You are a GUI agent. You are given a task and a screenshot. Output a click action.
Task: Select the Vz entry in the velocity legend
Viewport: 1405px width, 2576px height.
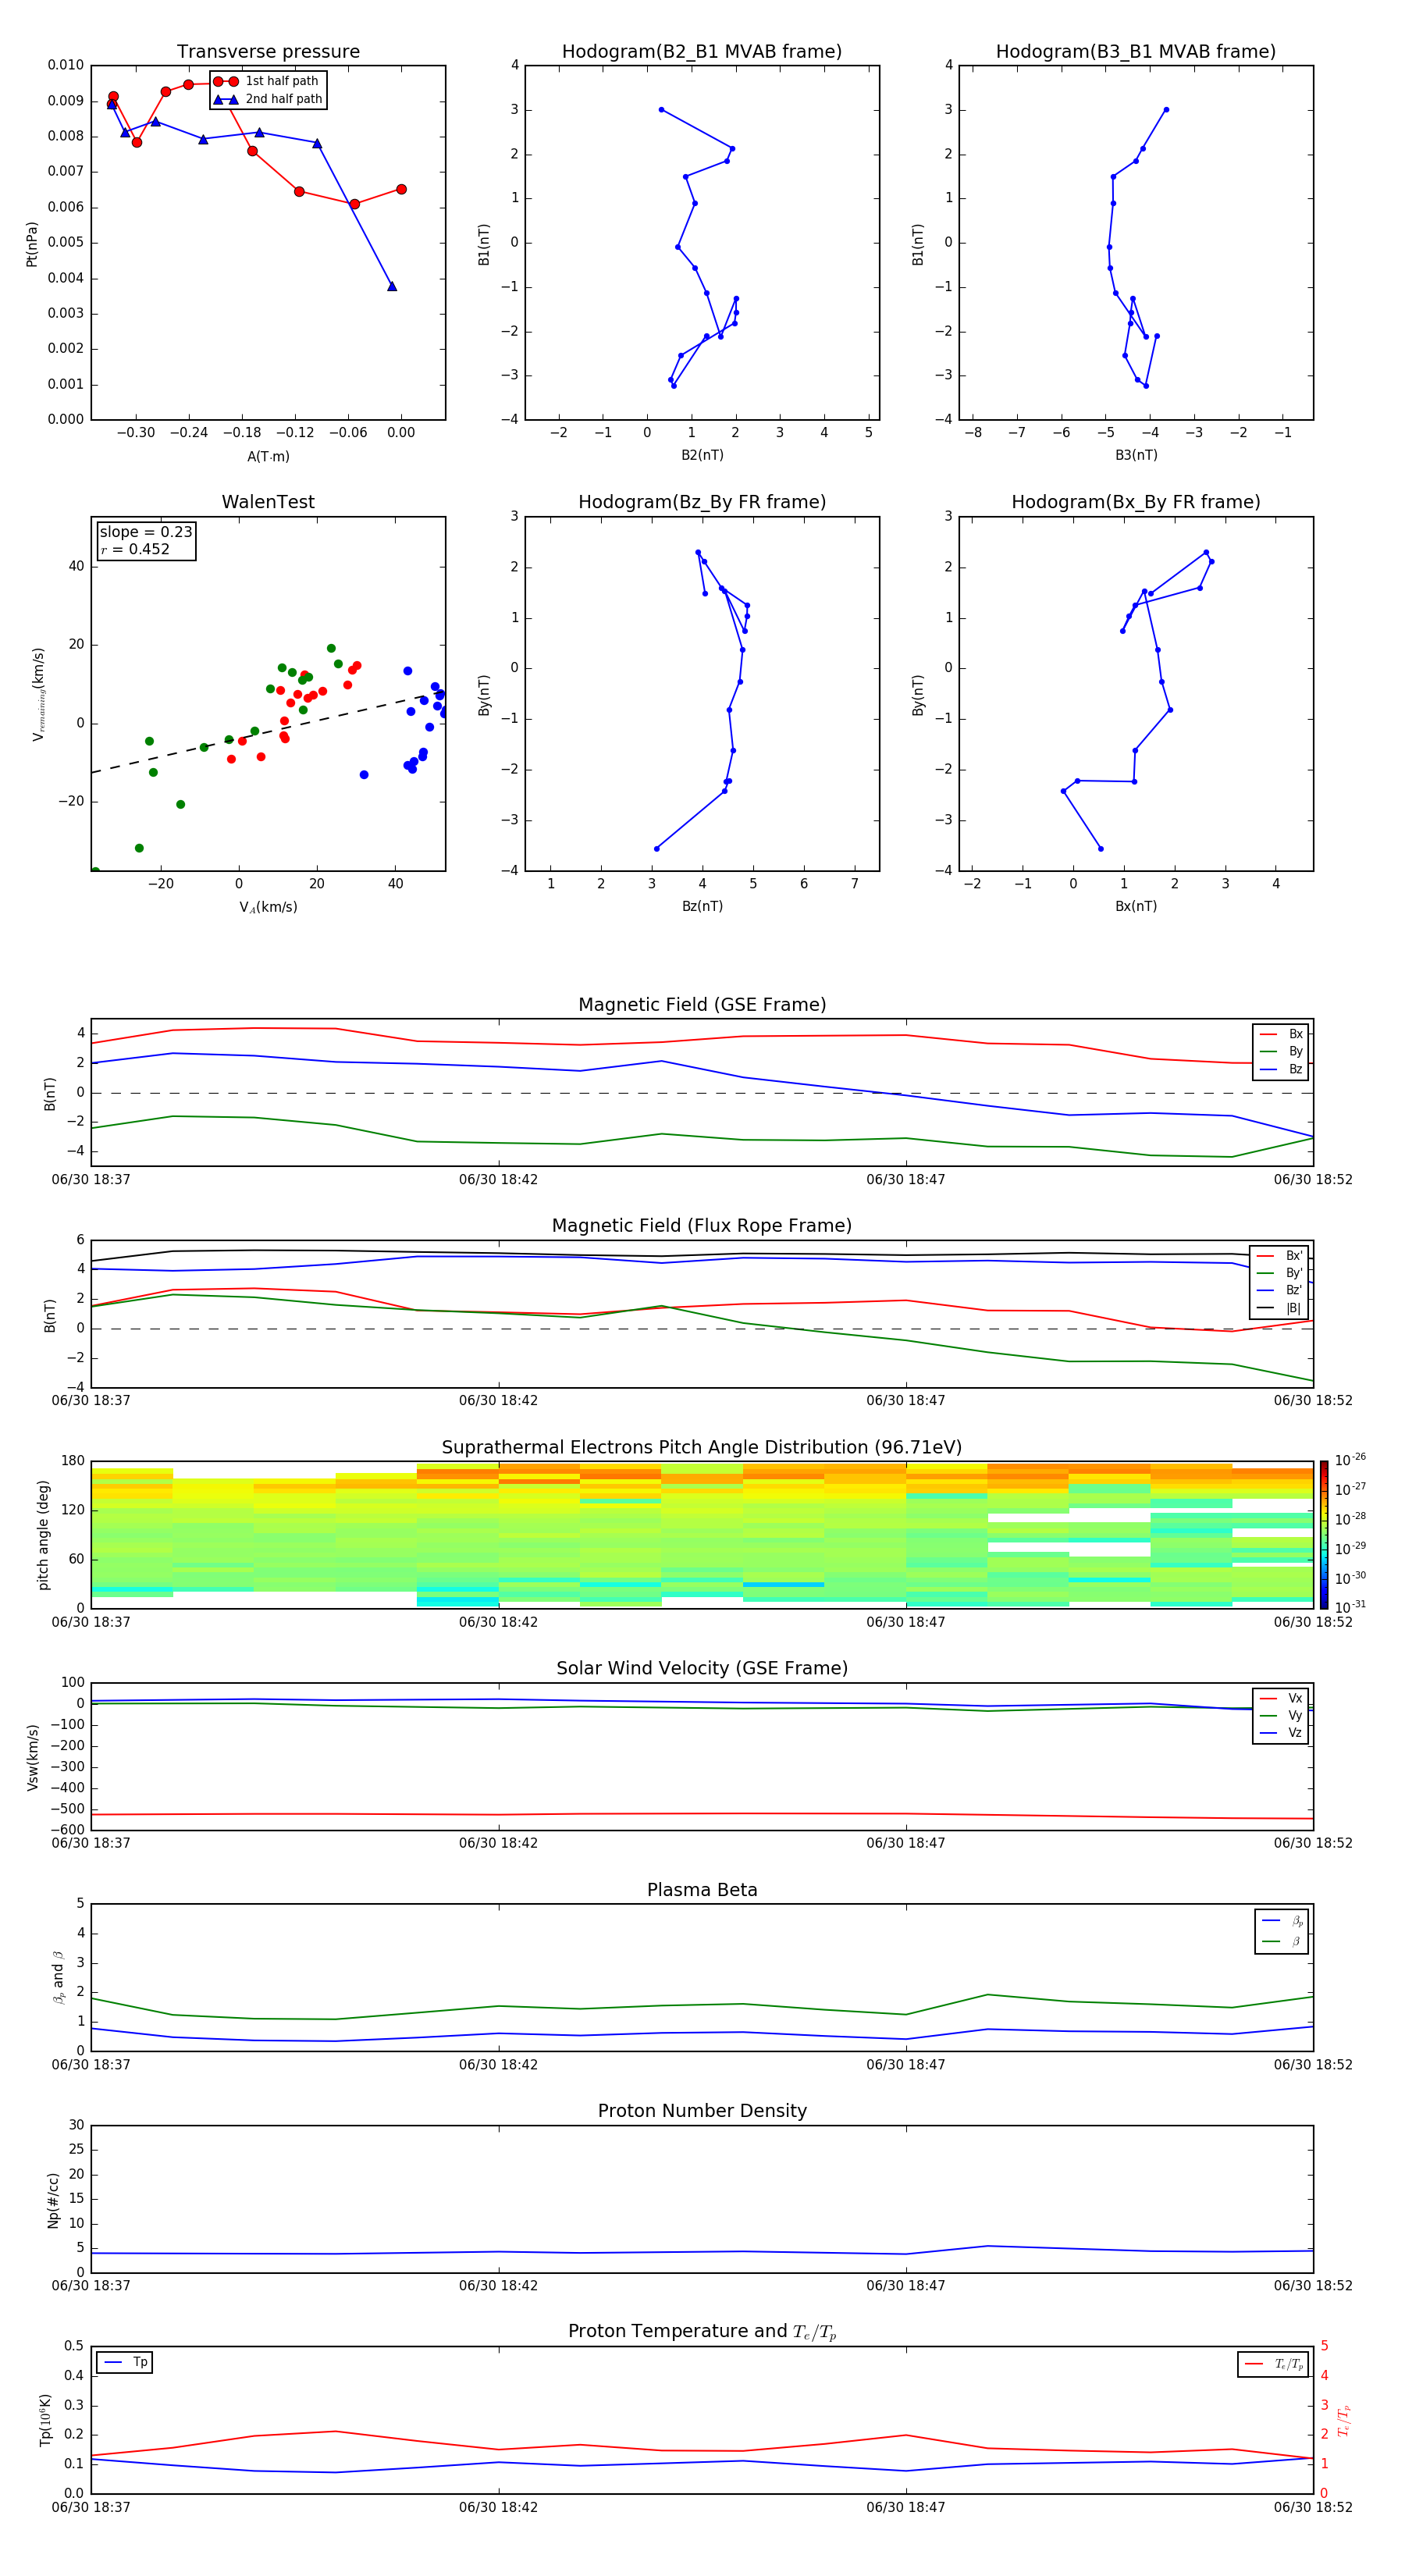(x=1281, y=1733)
